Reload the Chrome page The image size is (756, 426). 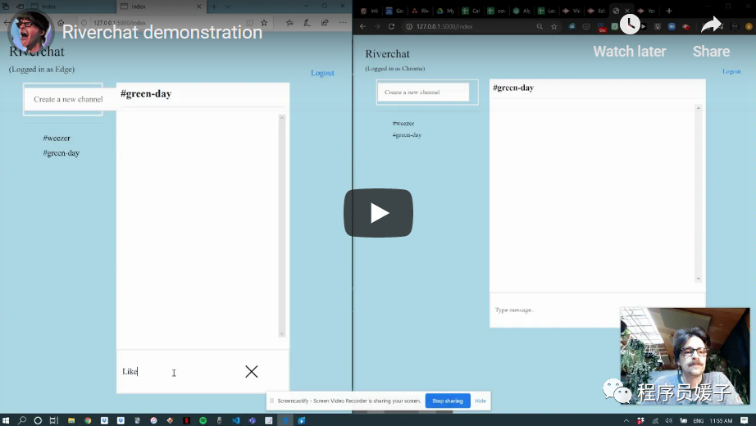391,26
